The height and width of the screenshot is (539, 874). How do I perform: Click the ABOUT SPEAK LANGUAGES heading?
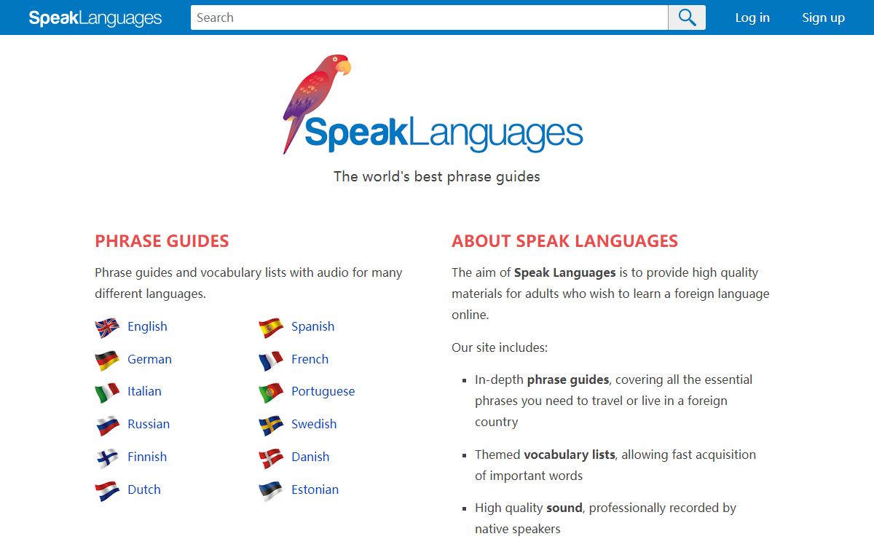click(x=565, y=241)
